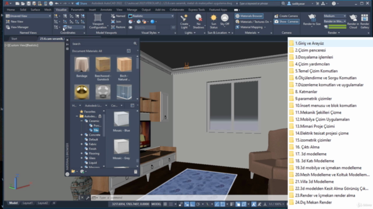
Task: Toggle the MODEL space button in the status bar
Action: pyautogui.click(x=156, y=204)
